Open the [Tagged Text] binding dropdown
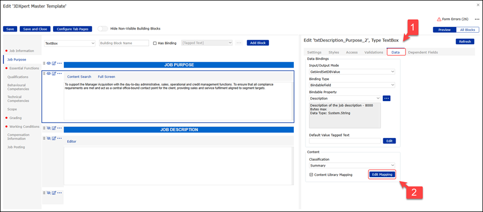Viewport: 483px width, 212px height. pyautogui.click(x=207, y=43)
